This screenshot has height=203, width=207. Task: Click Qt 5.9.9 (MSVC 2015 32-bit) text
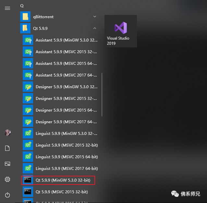coord(62,192)
